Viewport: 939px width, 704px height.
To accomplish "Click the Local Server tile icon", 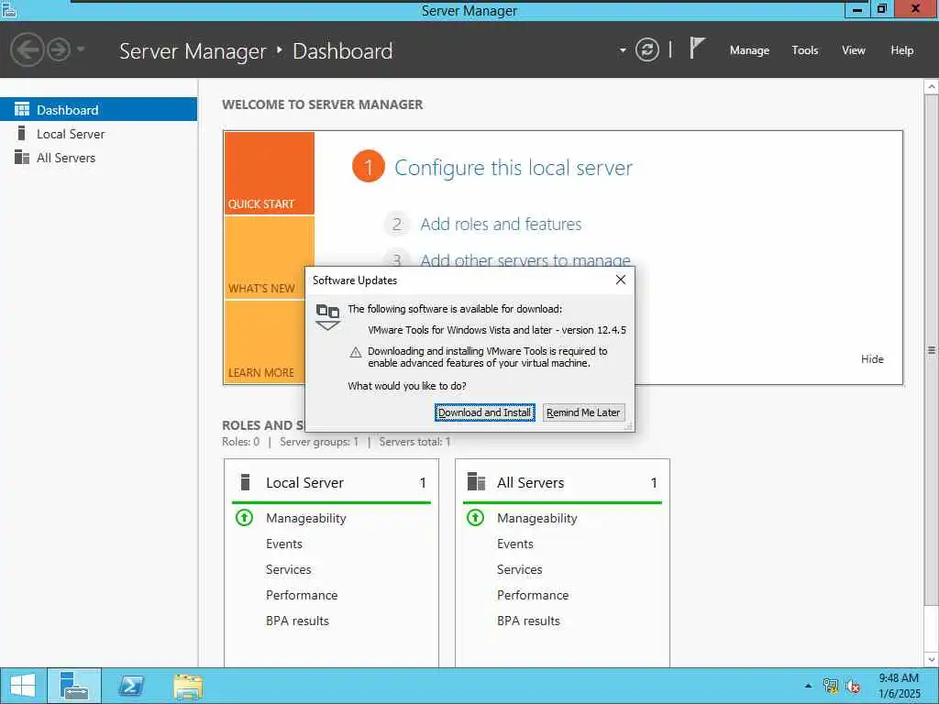I will point(244,482).
